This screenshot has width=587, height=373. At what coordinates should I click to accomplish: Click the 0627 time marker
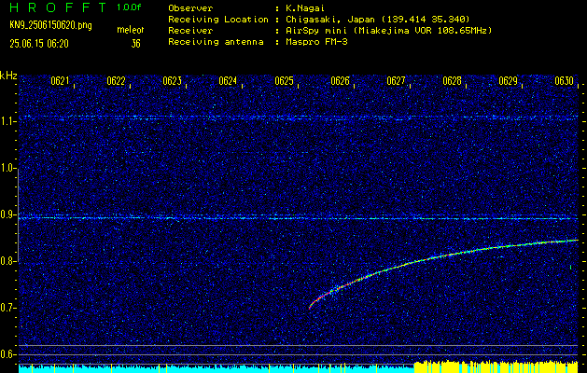396,81
